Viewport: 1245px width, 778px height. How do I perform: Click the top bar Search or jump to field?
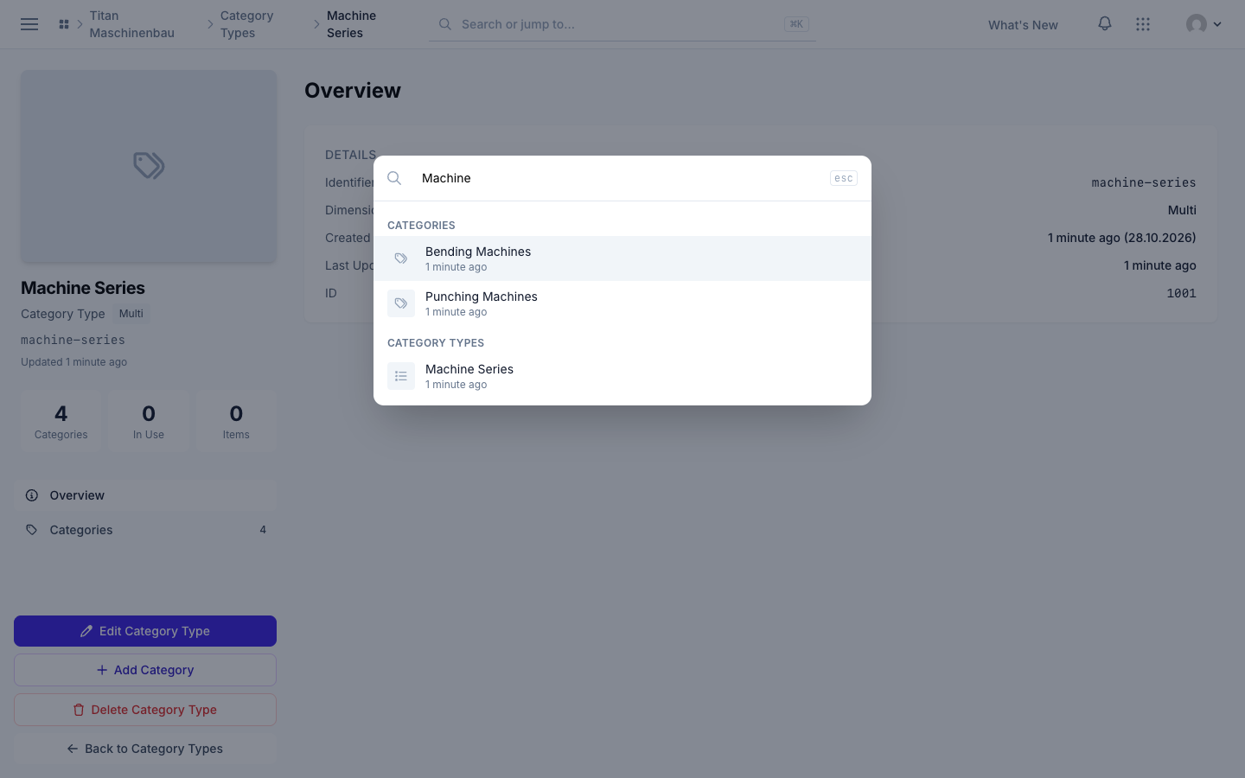click(x=622, y=24)
